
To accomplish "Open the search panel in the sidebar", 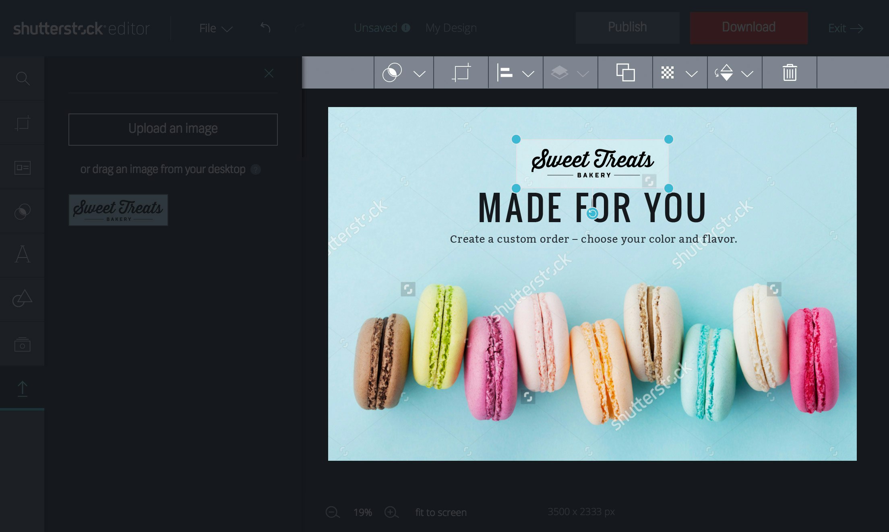I will (x=23, y=78).
